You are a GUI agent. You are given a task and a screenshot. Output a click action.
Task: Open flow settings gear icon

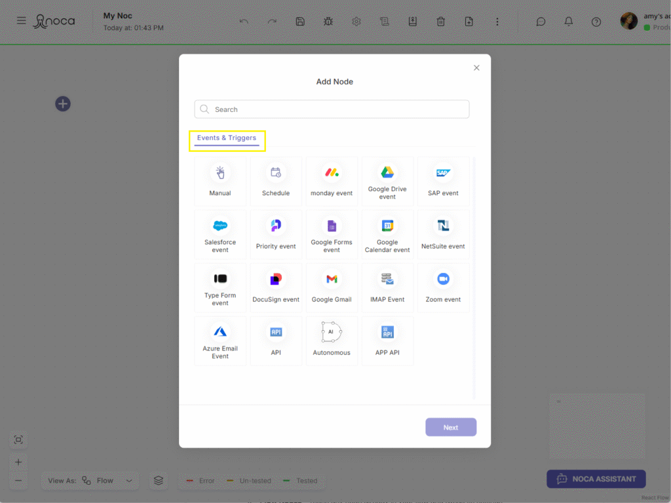coord(356,22)
